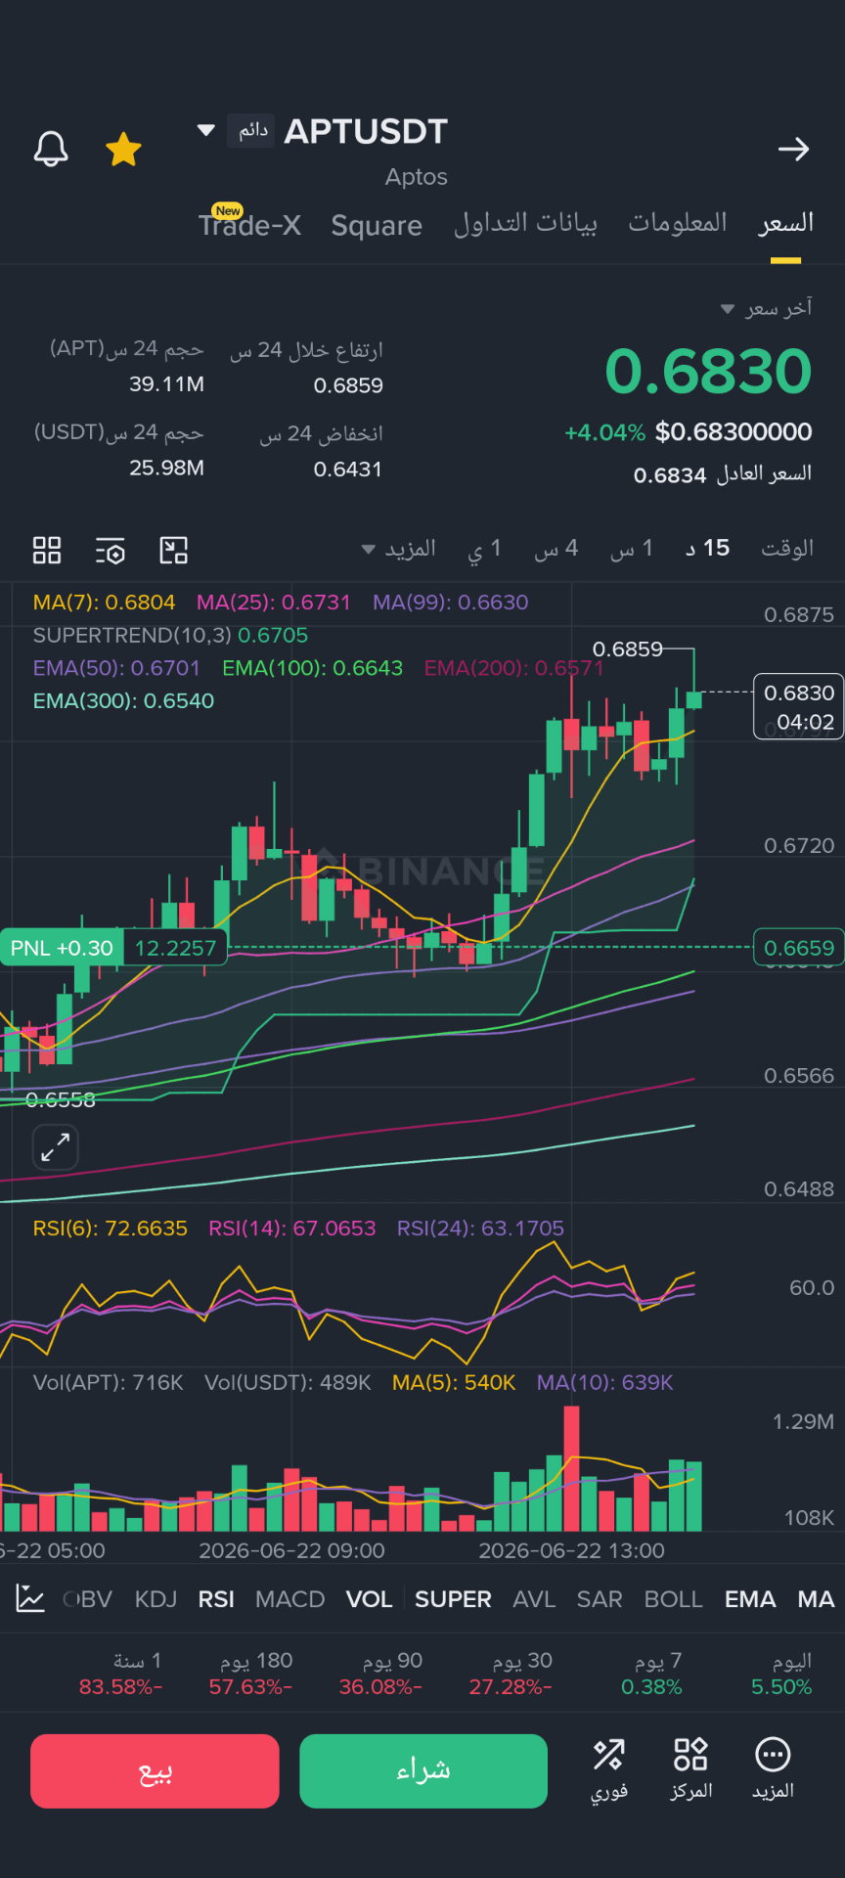Switch to the بيانات التداول tab
Viewport: 845px width, 1878px height.
pos(525,223)
